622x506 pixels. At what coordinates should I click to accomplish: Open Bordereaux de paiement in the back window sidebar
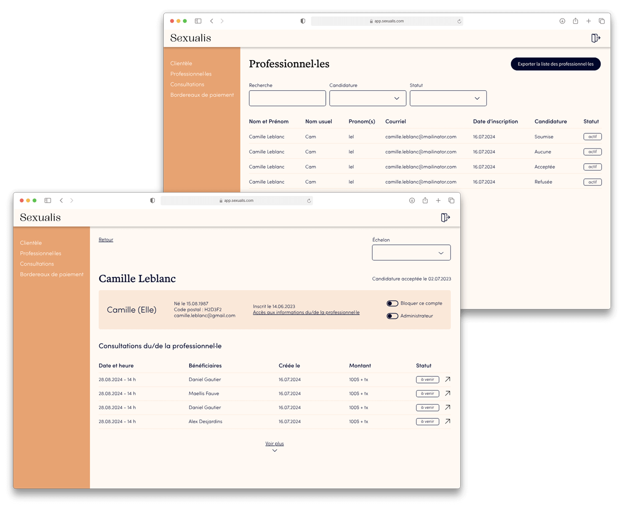(202, 95)
